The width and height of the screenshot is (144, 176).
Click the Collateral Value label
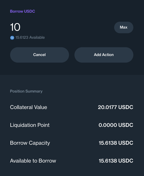28,107
